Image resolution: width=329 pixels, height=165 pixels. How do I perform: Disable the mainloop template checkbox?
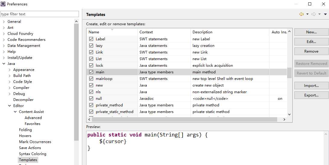coord(91,79)
